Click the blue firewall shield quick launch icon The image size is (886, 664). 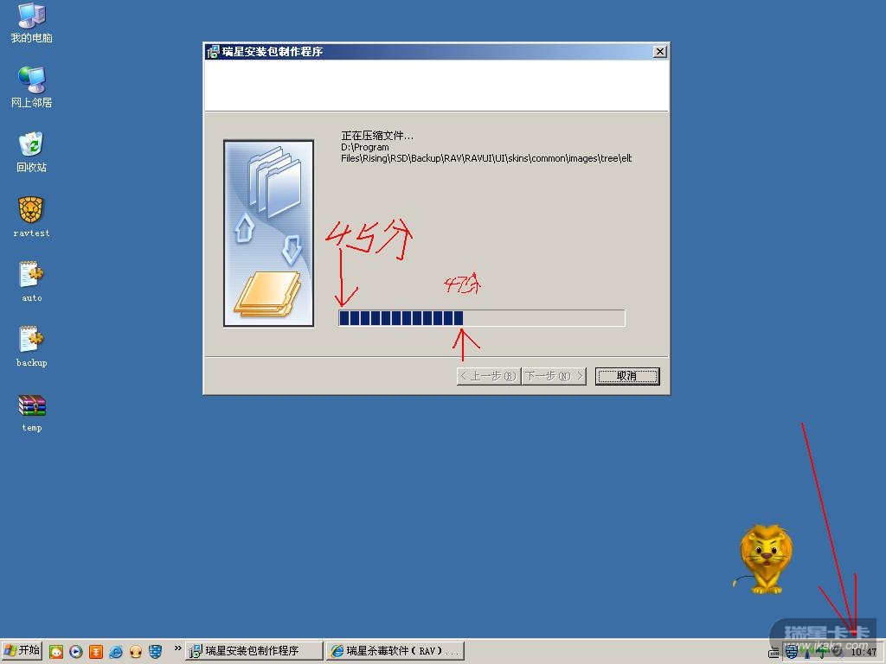(156, 652)
